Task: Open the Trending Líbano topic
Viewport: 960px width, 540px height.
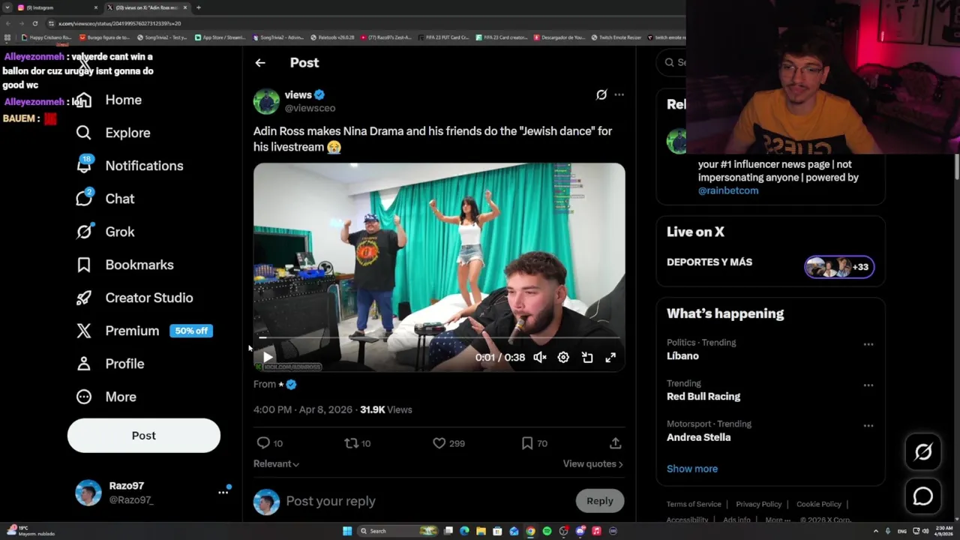Action: tap(682, 356)
